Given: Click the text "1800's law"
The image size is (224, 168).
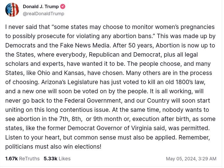Looking at the screenshot, I should click(183, 82).
